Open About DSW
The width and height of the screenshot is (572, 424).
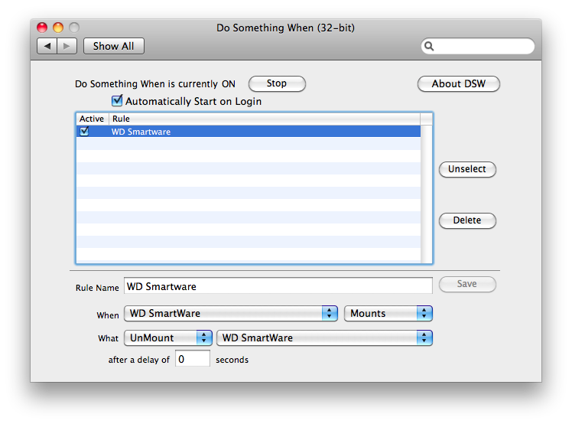pos(459,83)
